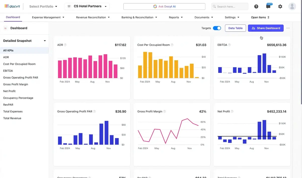Click the ADR value $117.62

[x=121, y=45]
